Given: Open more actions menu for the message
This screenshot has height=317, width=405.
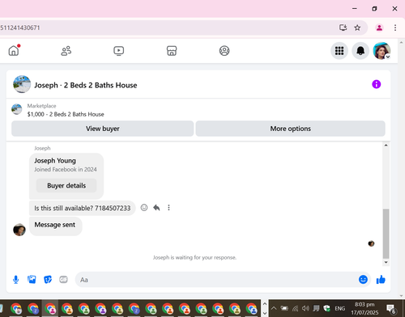Looking at the screenshot, I should (x=168, y=208).
